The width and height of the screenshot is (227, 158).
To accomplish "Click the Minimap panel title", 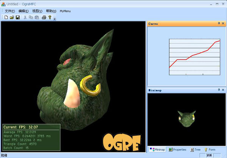I will click(x=155, y=90).
